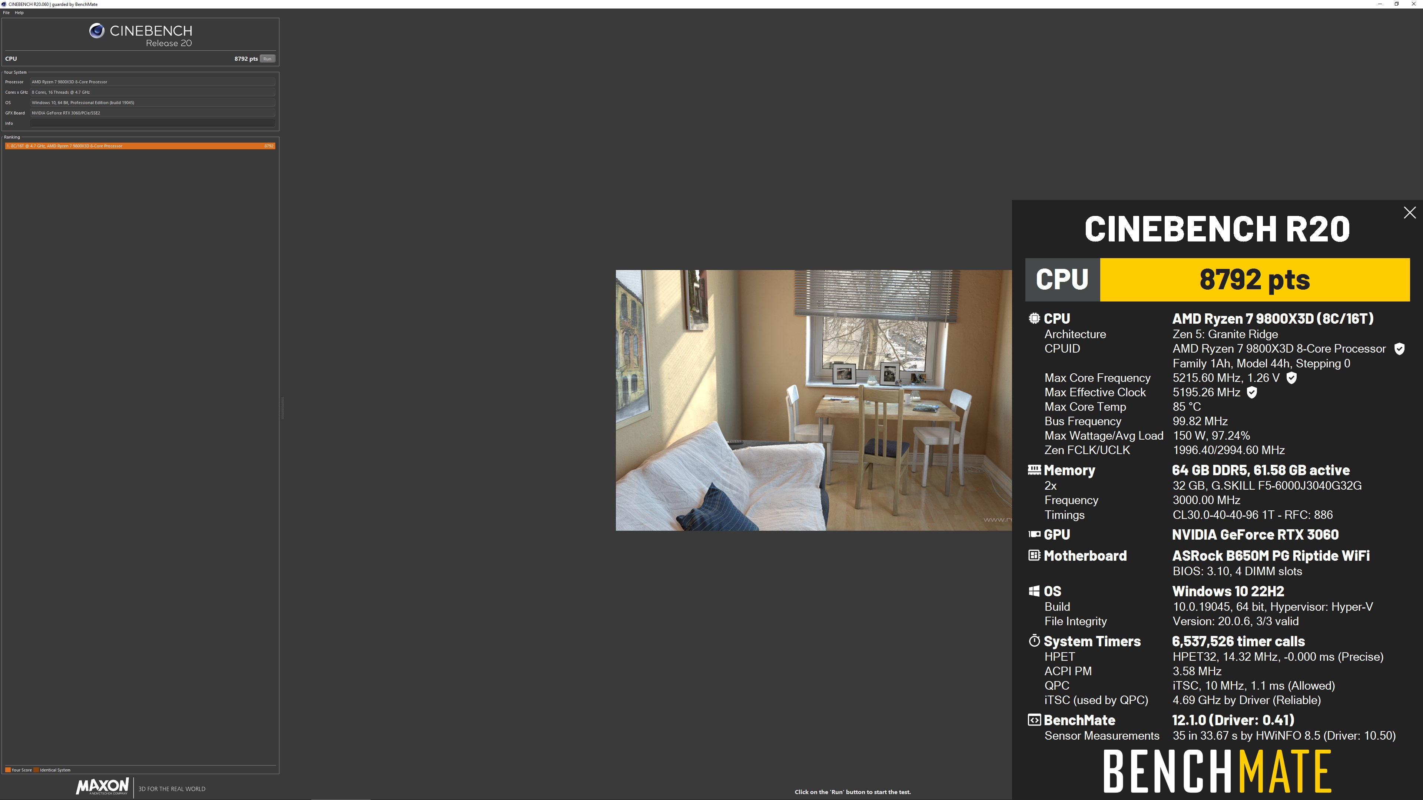Click the Processor field AMD Ryzen 7 9800X3D
Screen dimensions: 1423x800
pos(152,82)
